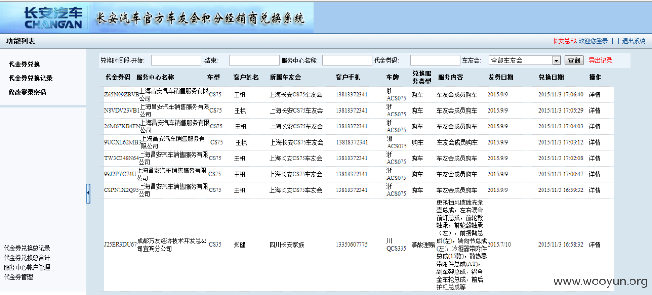Open 代金券兑换记录 in the sidebar
652x295 pixels.
click(x=31, y=78)
